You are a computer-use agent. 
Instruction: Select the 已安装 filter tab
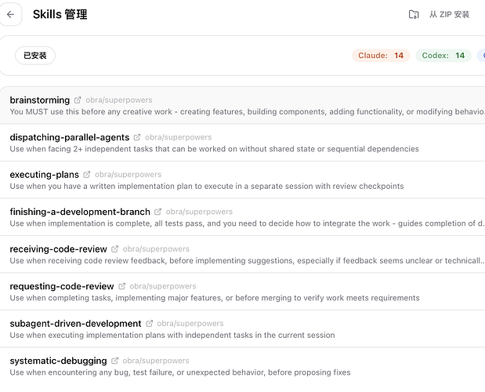pyautogui.click(x=35, y=56)
